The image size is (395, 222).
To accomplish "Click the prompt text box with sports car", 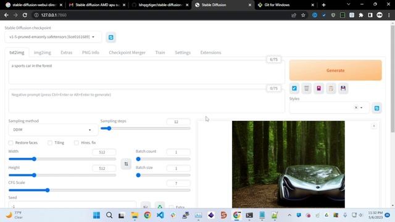I will (147, 72).
